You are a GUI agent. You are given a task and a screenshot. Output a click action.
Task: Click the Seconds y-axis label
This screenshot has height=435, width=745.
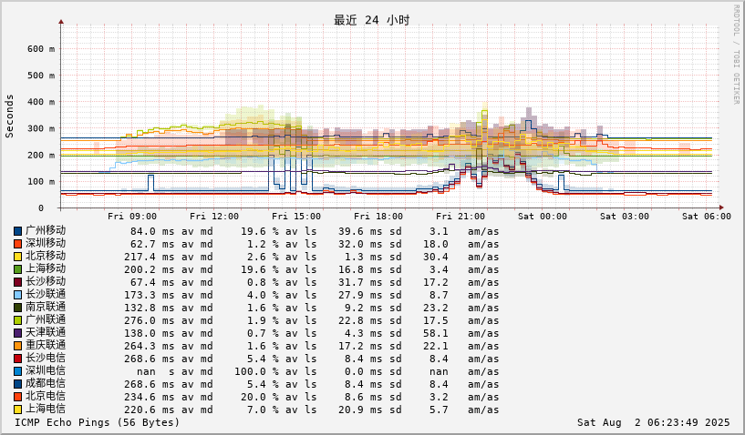(x=9, y=116)
